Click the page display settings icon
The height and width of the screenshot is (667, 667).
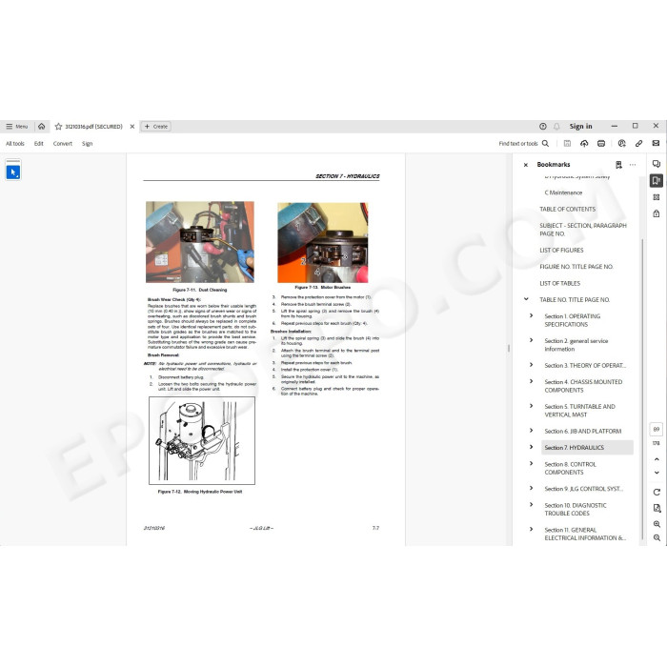coord(657,508)
